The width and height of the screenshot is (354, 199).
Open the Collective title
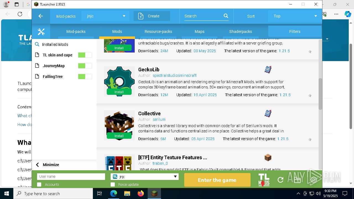click(x=149, y=113)
